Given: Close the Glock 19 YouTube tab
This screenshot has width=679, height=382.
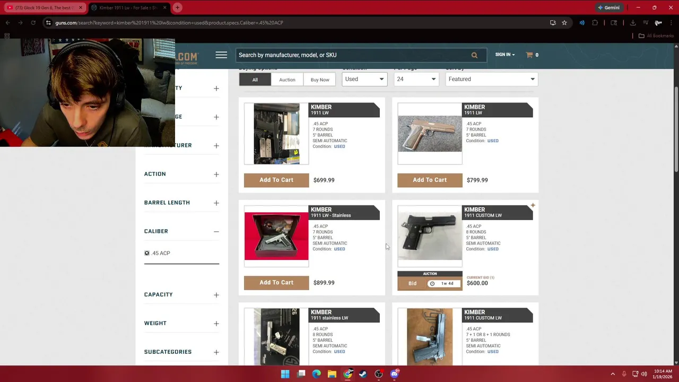Looking at the screenshot, I should [81, 7].
